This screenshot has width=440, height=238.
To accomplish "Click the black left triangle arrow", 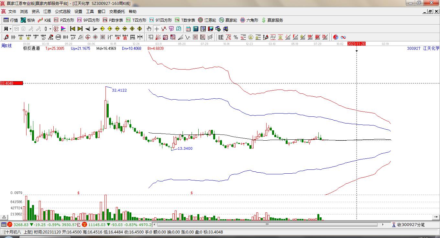I will tap(87, 29).
